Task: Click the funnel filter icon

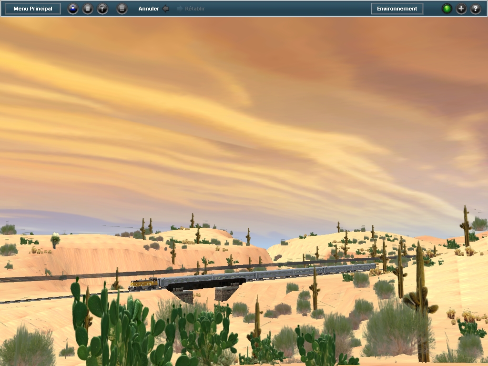Action: click(102, 9)
